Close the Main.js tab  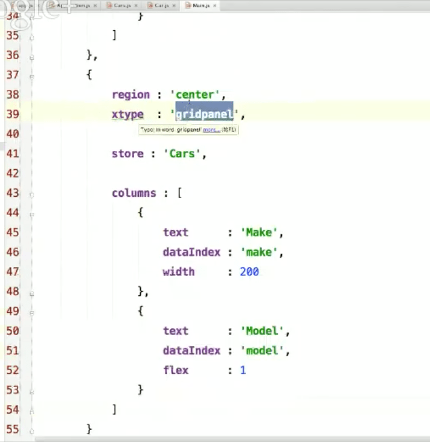point(215,5)
